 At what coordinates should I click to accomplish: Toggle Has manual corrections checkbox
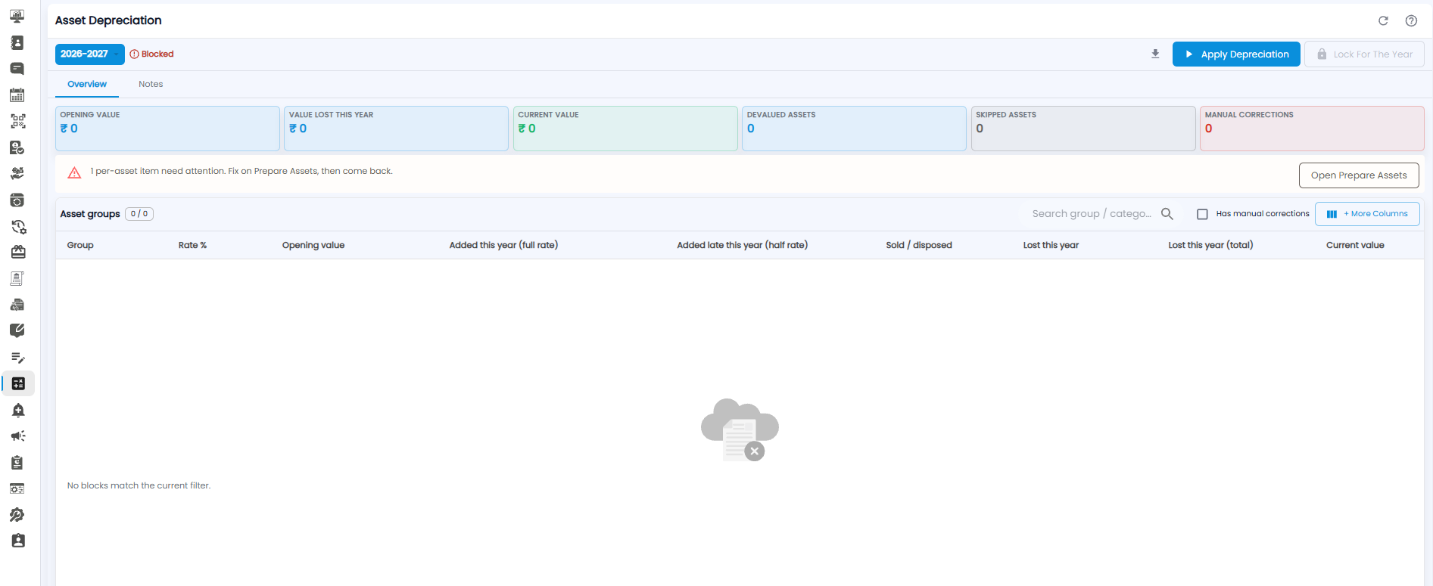1202,214
